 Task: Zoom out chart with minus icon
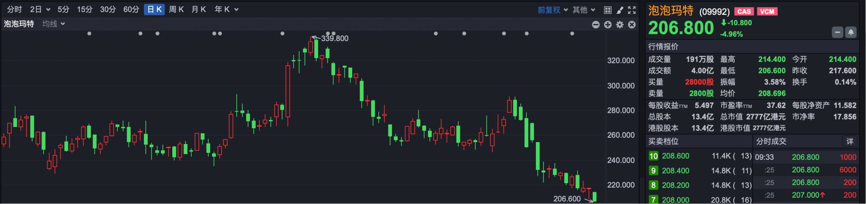click(596, 25)
